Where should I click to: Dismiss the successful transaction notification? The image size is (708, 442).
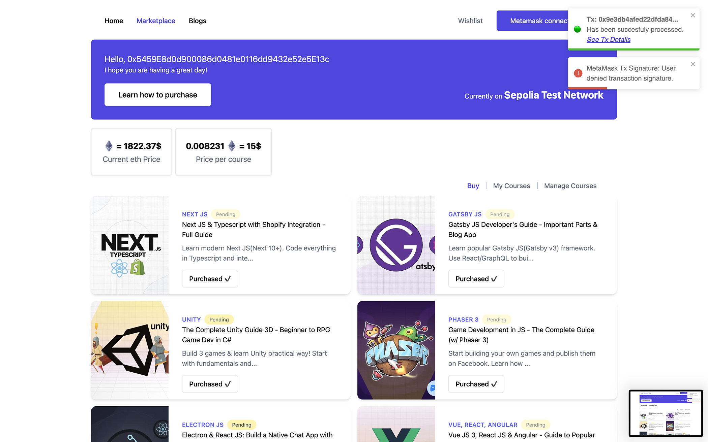pos(693,15)
